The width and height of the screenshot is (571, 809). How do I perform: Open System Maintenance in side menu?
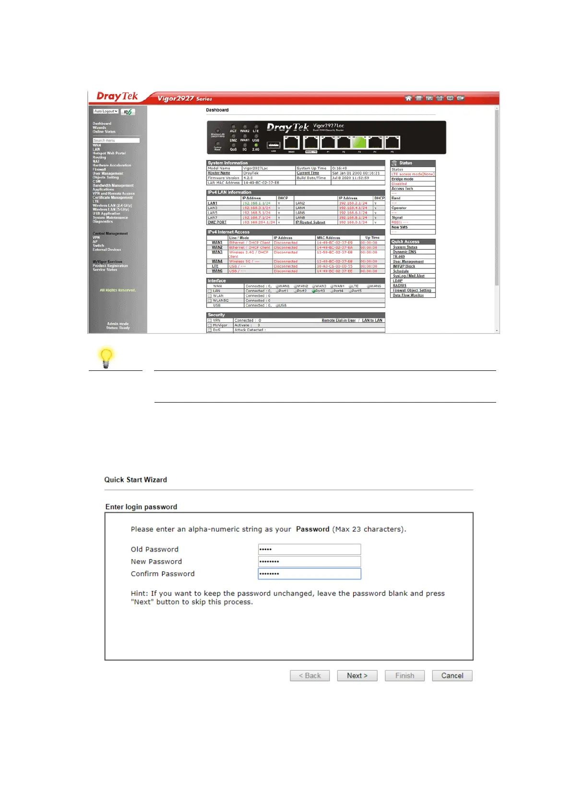click(x=110, y=218)
